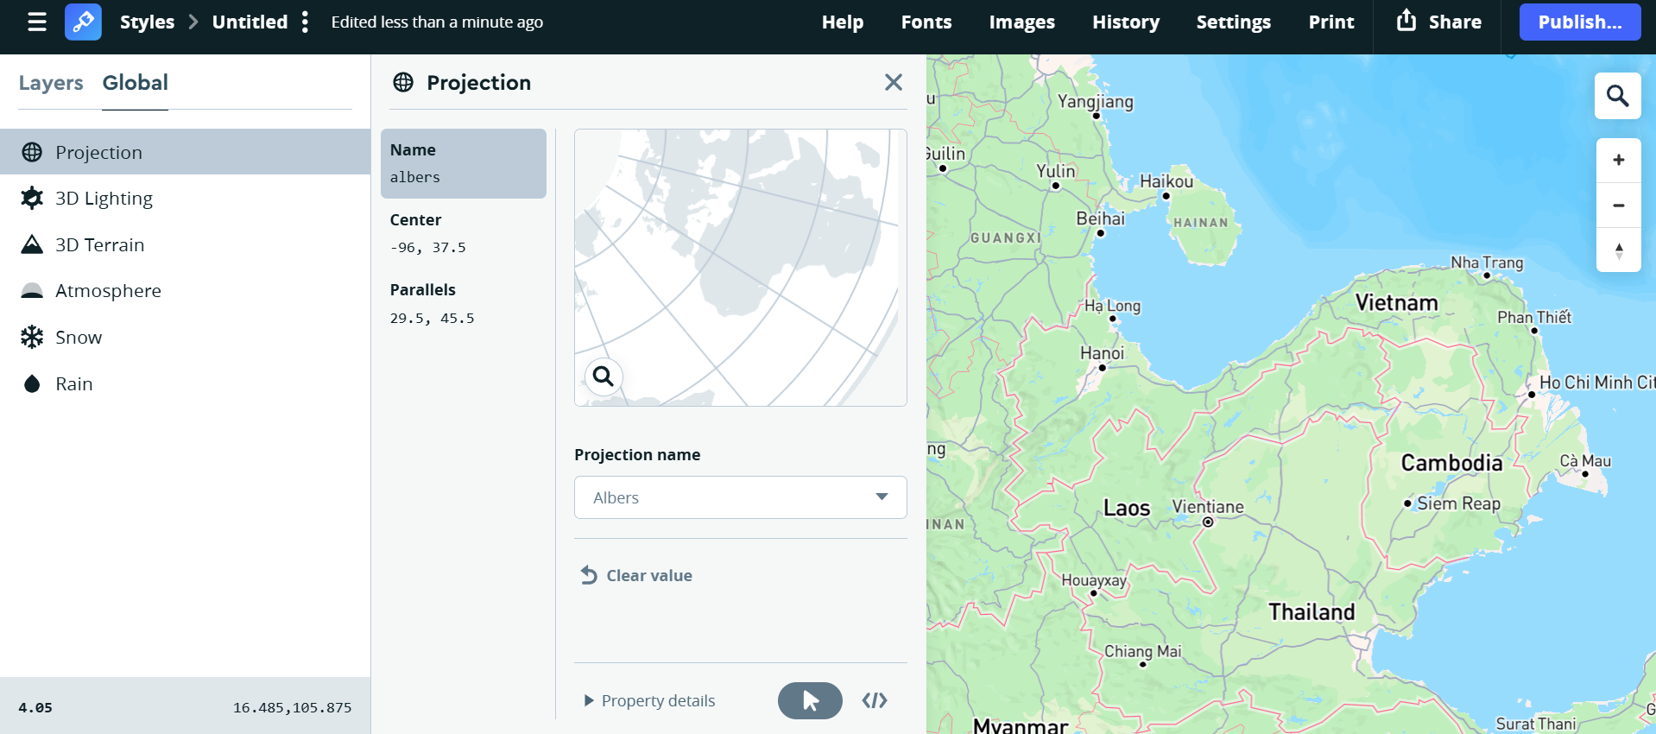The width and height of the screenshot is (1656, 734).
Task: Expand Property details section
Action: click(650, 700)
